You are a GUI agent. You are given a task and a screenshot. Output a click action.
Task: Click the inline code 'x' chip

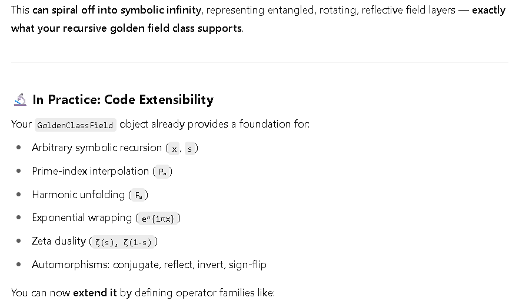pyautogui.click(x=174, y=149)
